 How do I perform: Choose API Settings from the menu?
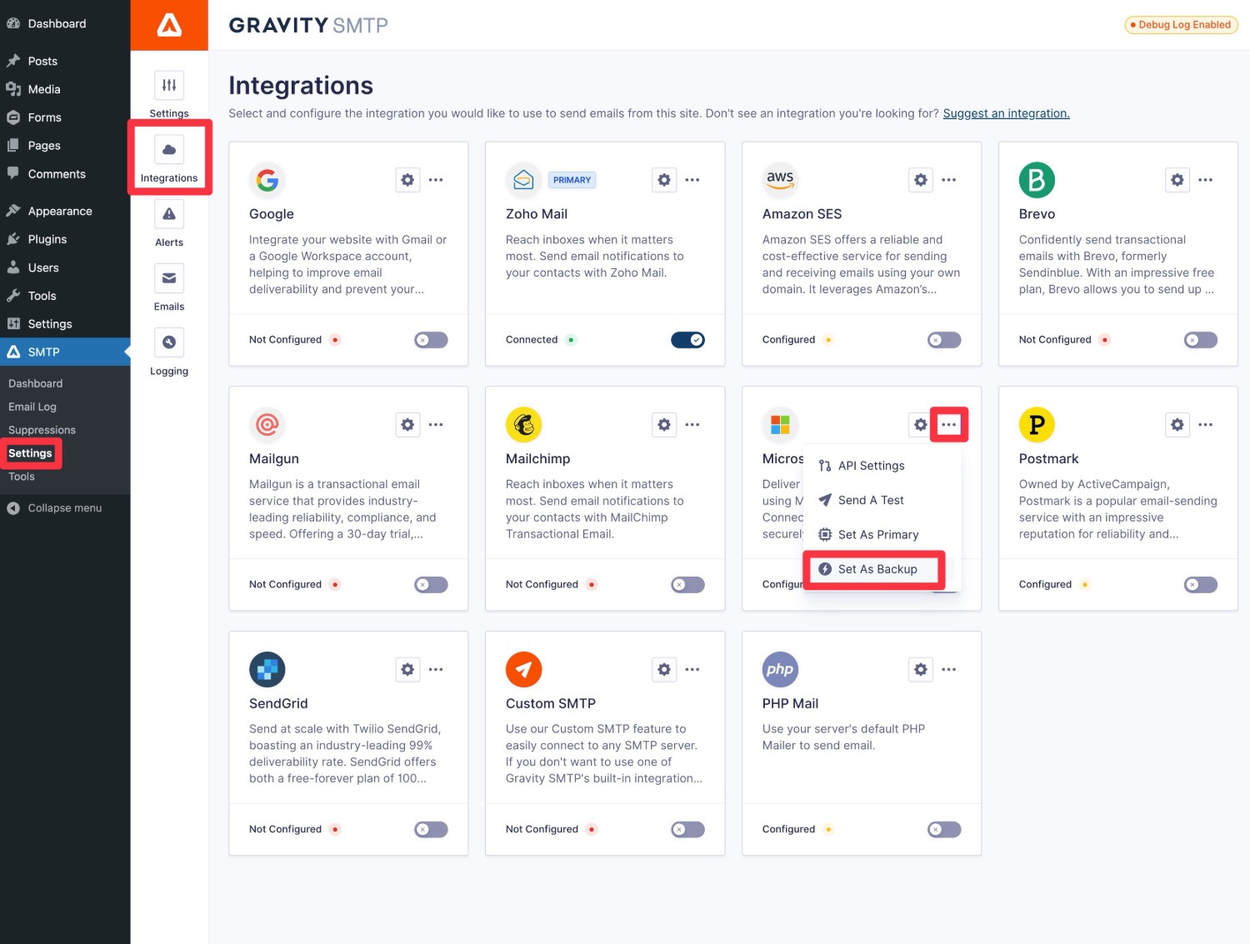[x=882, y=466]
